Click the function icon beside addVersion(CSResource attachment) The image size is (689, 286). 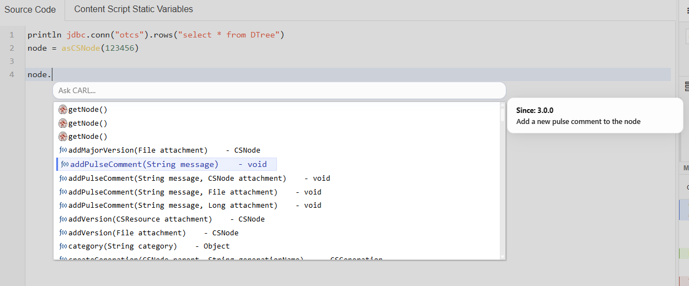[63, 219]
